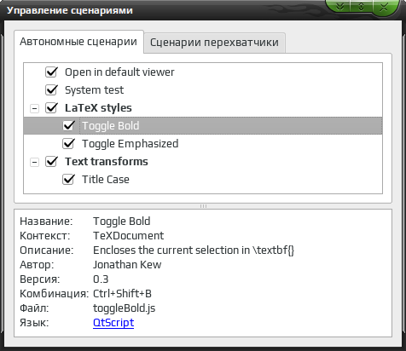Switch to the Сценарии перехватчики tab
This screenshot has width=406, height=351.
click(214, 43)
